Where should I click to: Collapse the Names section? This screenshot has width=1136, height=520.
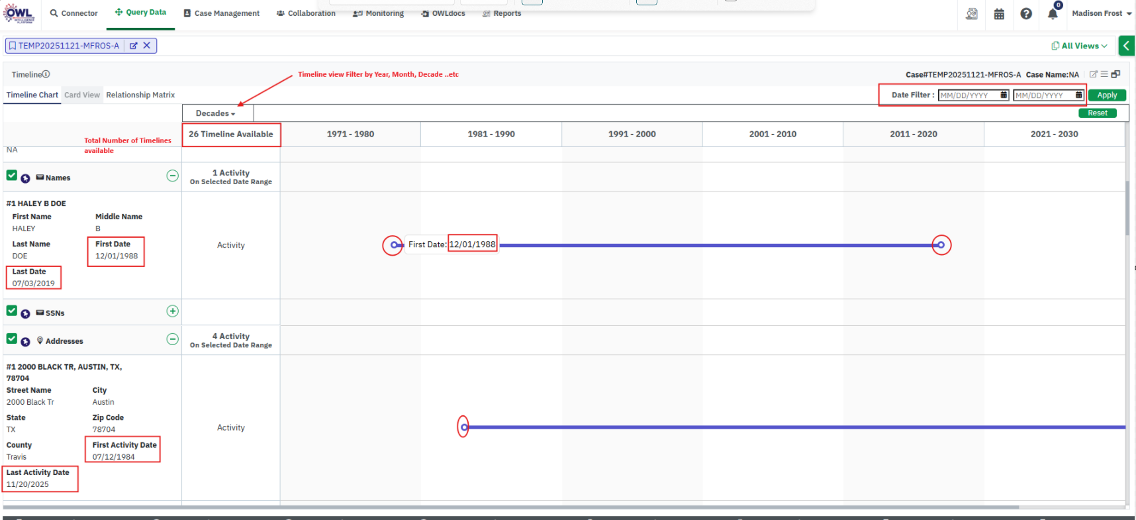[172, 176]
